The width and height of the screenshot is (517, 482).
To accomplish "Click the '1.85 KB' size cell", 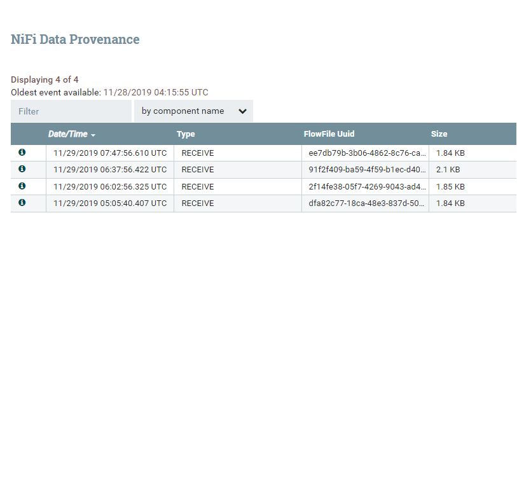I will pos(450,186).
